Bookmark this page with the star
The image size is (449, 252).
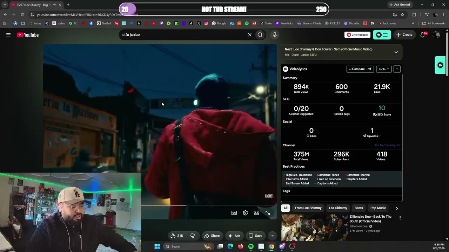click(x=402, y=15)
